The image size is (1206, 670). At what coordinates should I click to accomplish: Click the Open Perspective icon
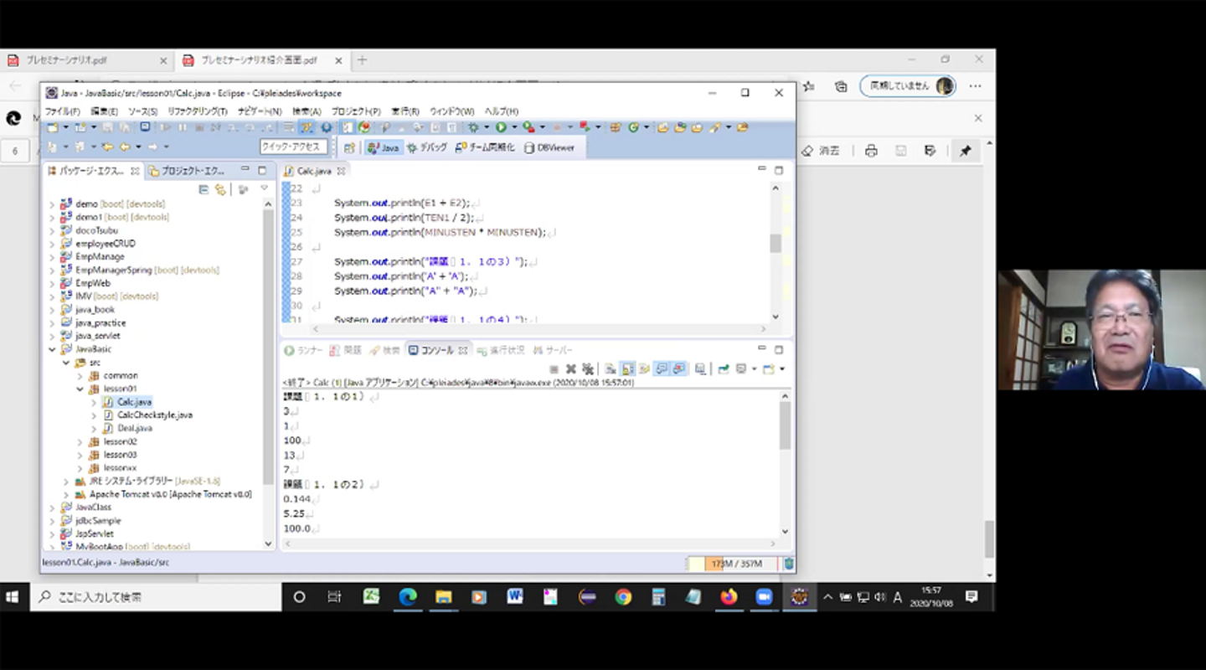(349, 147)
